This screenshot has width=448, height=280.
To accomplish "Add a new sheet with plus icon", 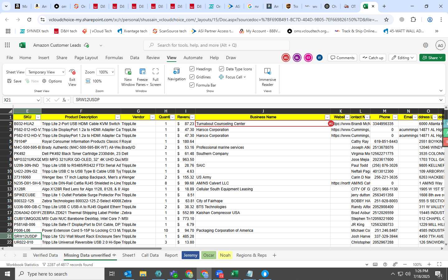I will pyautogui.click(x=274, y=255).
